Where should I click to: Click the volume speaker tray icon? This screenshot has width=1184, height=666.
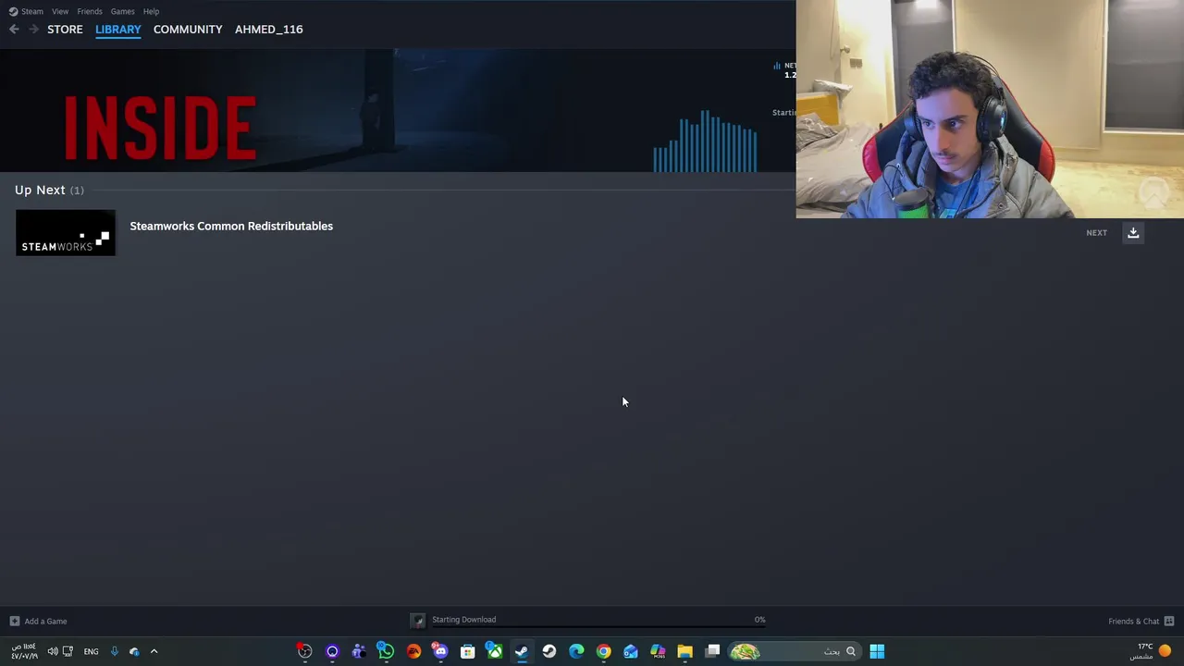(53, 651)
